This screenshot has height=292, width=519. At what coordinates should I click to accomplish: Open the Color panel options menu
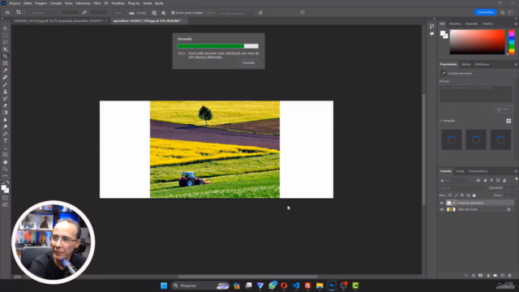point(516,24)
